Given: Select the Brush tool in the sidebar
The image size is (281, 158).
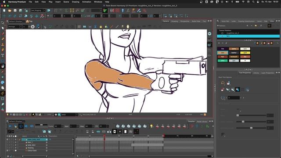Looking at the screenshot, I should 3,33.
